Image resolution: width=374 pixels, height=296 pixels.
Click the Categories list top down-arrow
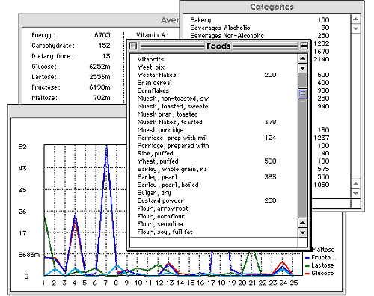coord(356,28)
